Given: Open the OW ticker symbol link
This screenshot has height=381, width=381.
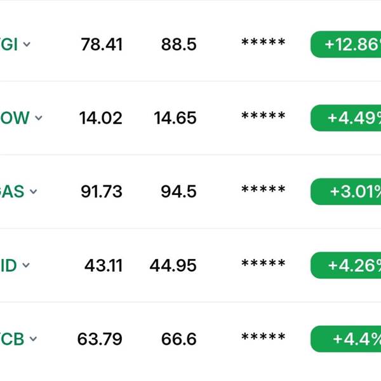Looking at the screenshot, I should tap(15, 118).
